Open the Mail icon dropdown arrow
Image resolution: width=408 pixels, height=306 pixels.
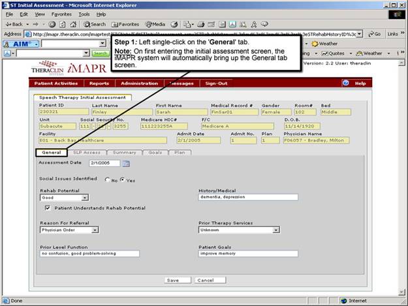(x=193, y=24)
